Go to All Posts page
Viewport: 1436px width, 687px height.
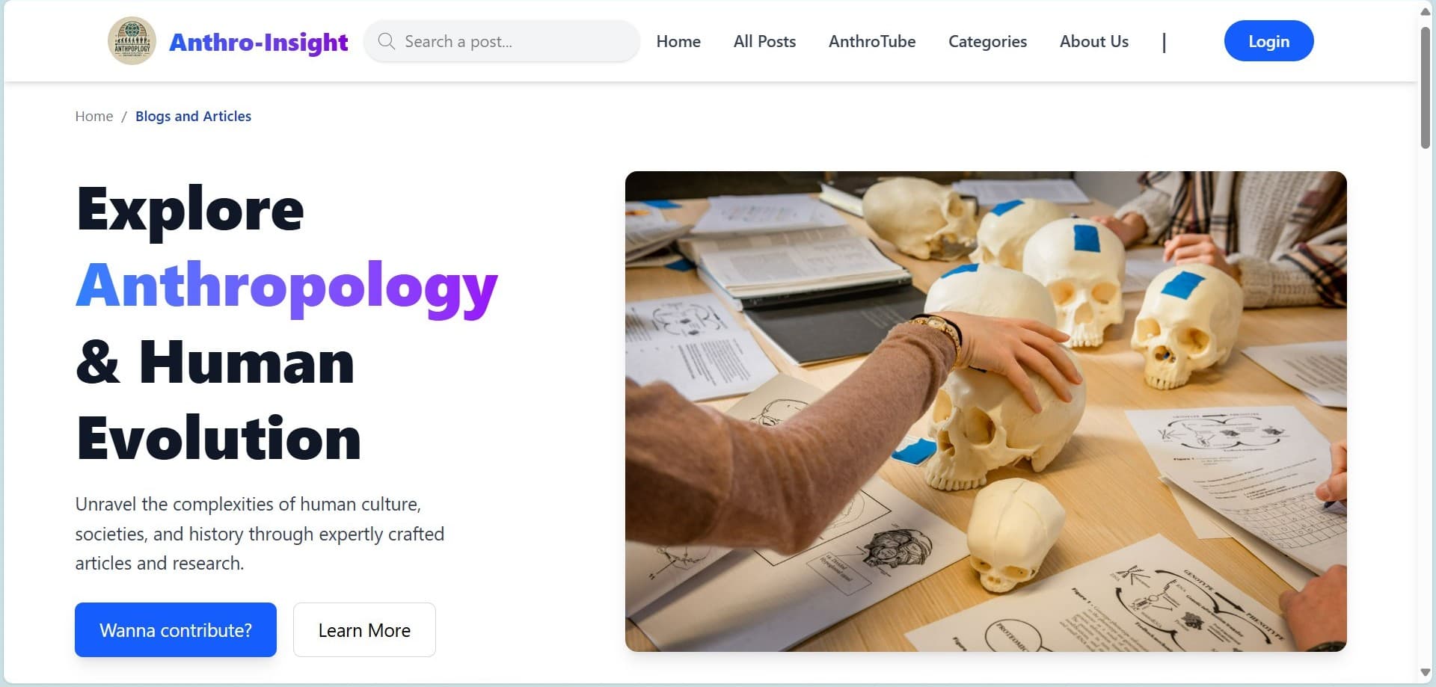(764, 41)
